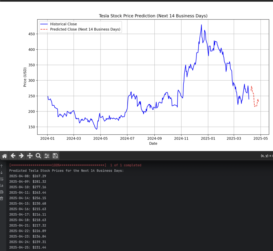Viewport: 273px width, 251px height.
Task: Save the figure with the disk icon
Action: 55,156
